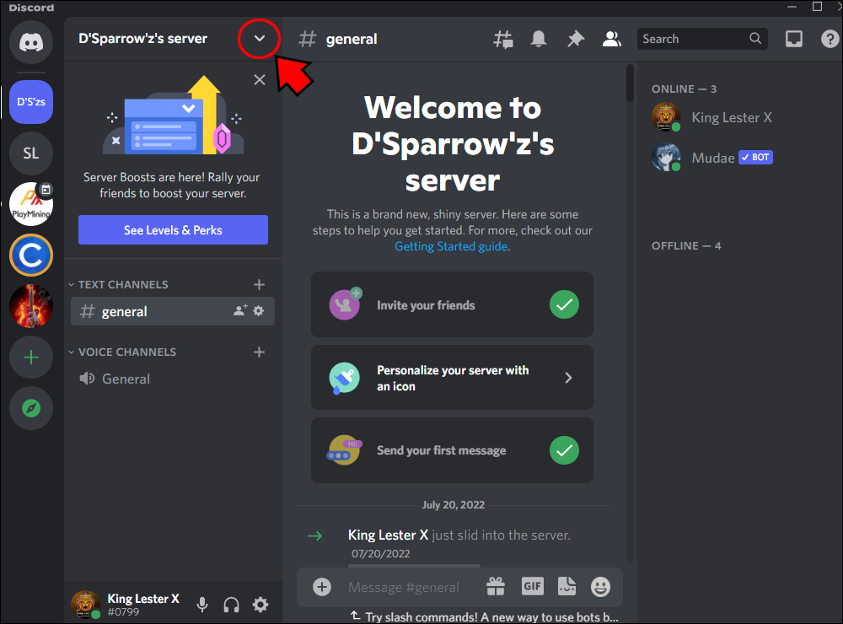This screenshot has height=624, width=843.
Task: Toggle deafen headphones in the user panel
Action: pyautogui.click(x=231, y=605)
